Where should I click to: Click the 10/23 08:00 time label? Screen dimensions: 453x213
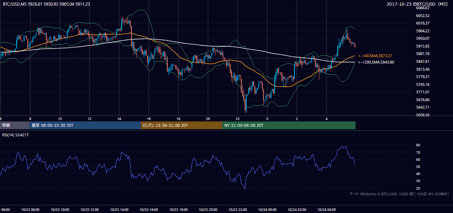click(x=30, y=209)
